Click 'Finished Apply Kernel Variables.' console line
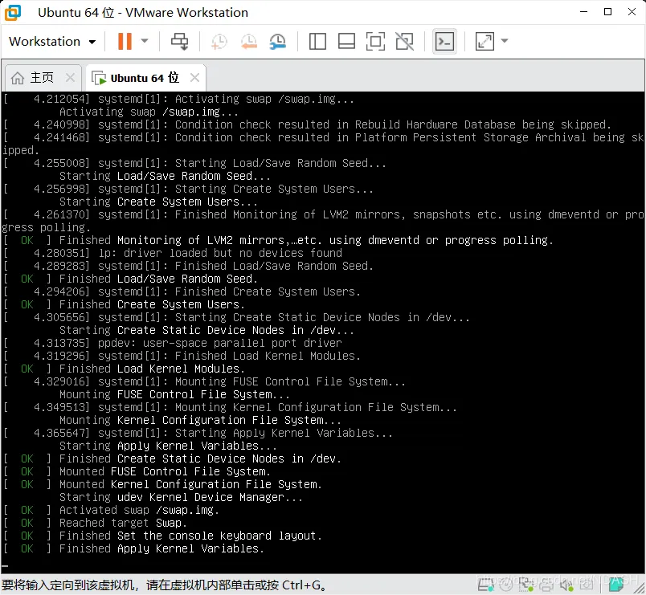This screenshot has height=595, width=646. pyautogui.click(x=161, y=549)
